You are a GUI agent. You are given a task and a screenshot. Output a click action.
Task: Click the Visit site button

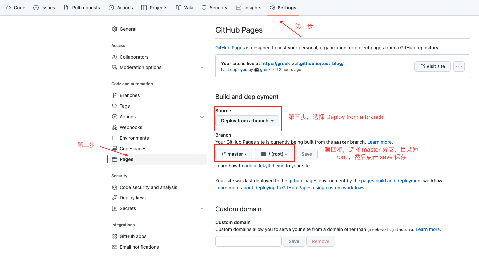coord(432,66)
